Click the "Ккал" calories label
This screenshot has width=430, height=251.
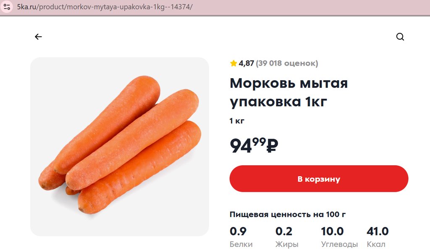(x=376, y=244)
